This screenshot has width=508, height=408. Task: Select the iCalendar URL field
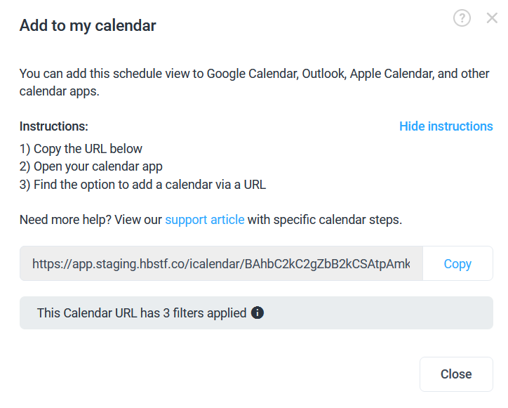click(221, 263)
